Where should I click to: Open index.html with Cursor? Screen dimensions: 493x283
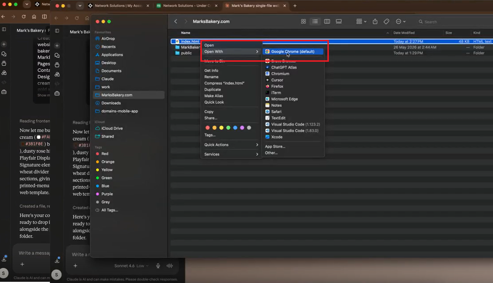tap(277, 80)
